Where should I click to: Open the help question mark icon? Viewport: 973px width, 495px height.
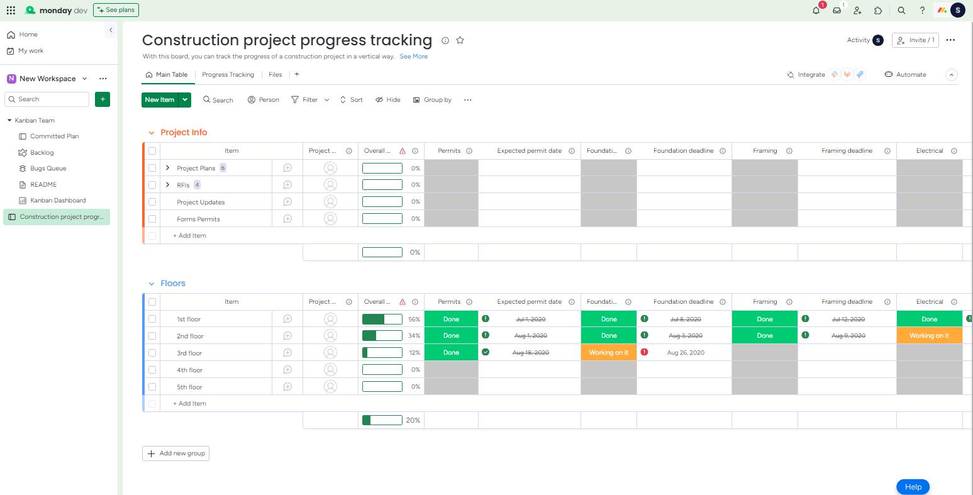pos(922,10)
